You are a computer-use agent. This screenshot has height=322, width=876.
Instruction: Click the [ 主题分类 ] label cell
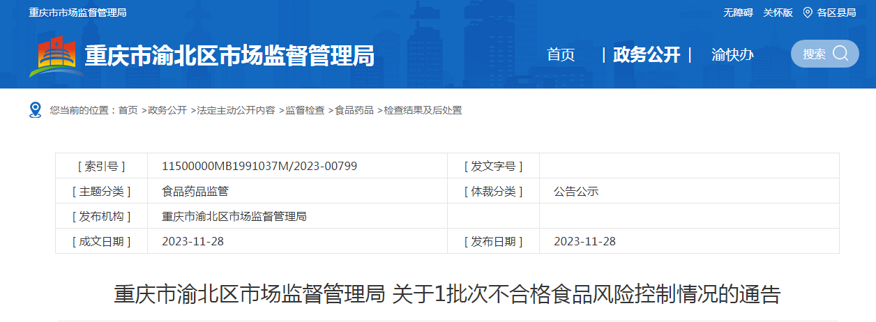102,191
